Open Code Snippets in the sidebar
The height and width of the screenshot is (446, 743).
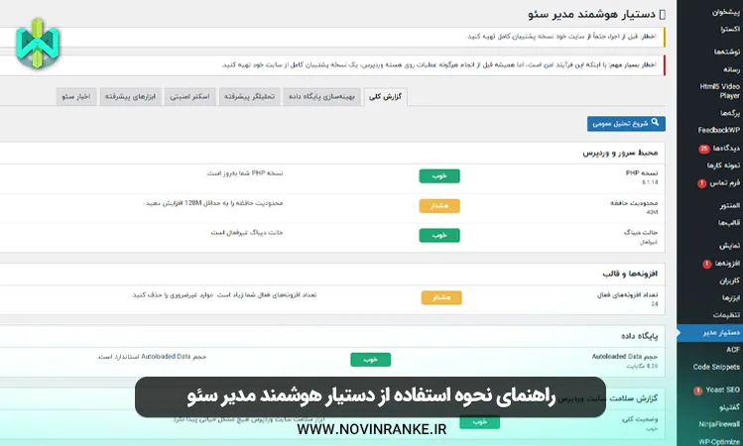click(x=716, y=367)
